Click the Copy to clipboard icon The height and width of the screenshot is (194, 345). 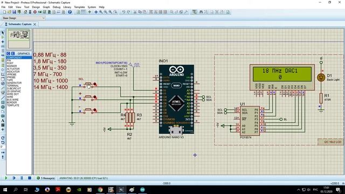140,12
